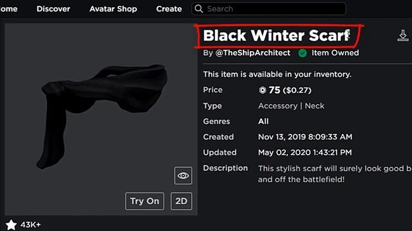Switch the preview to 2D view

click(182, 201)
